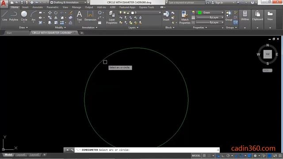Insert a Table from Annotation panel
This screenshot has height=159, width=283.
click(99, 23)
